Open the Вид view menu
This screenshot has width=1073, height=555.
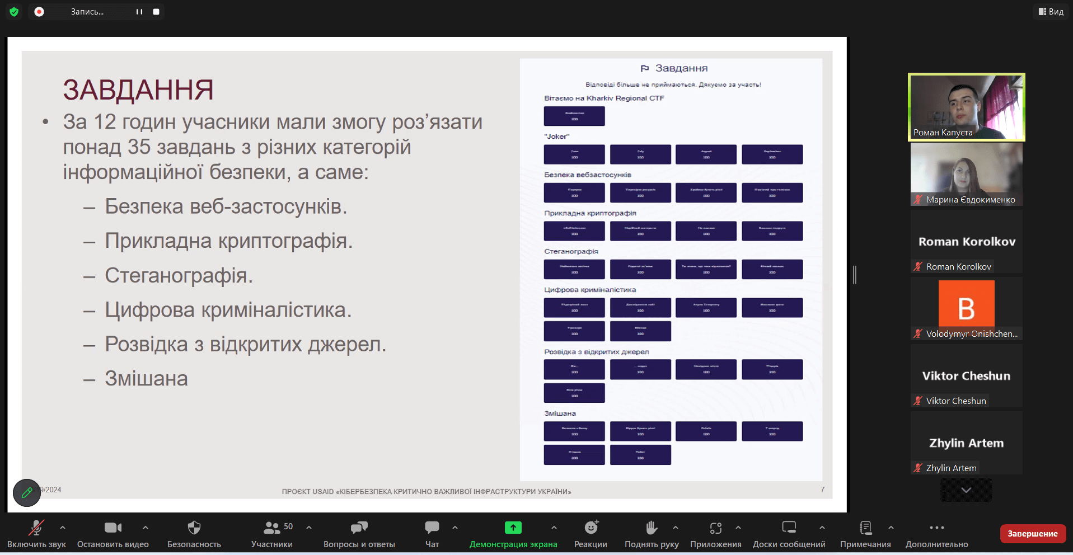click(1051, 11)
